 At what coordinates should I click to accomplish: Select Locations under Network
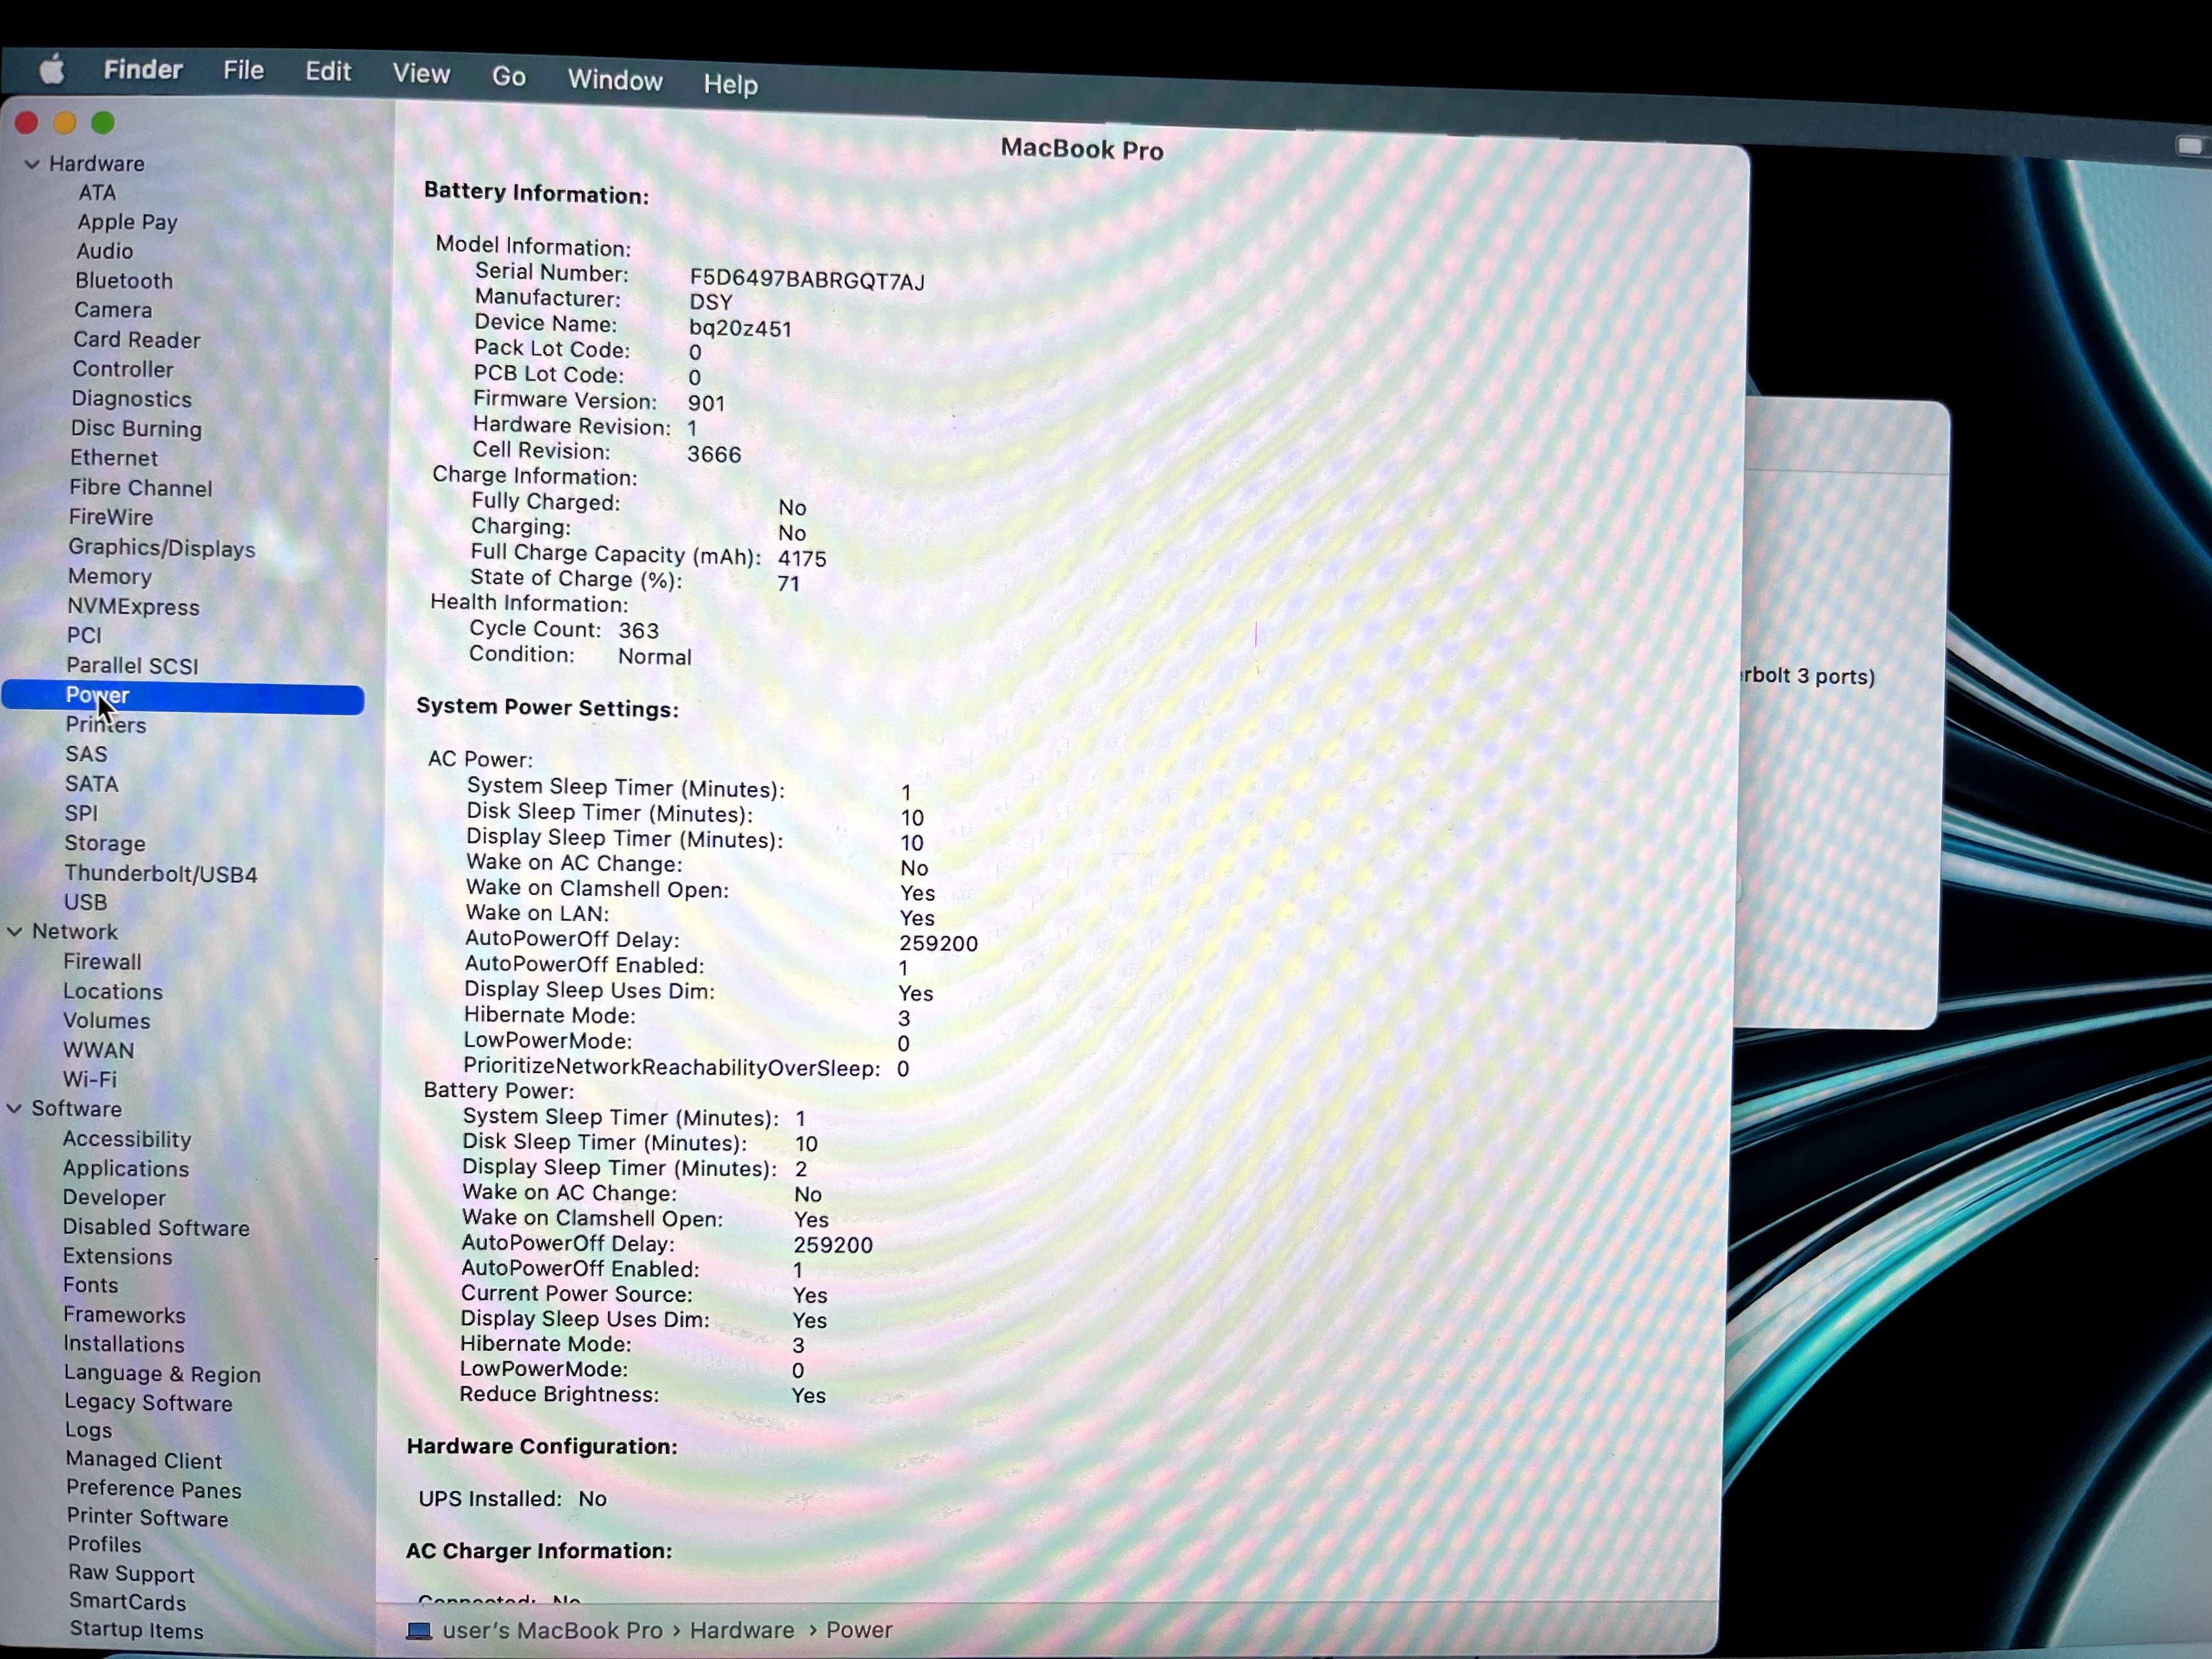[113, 992]
